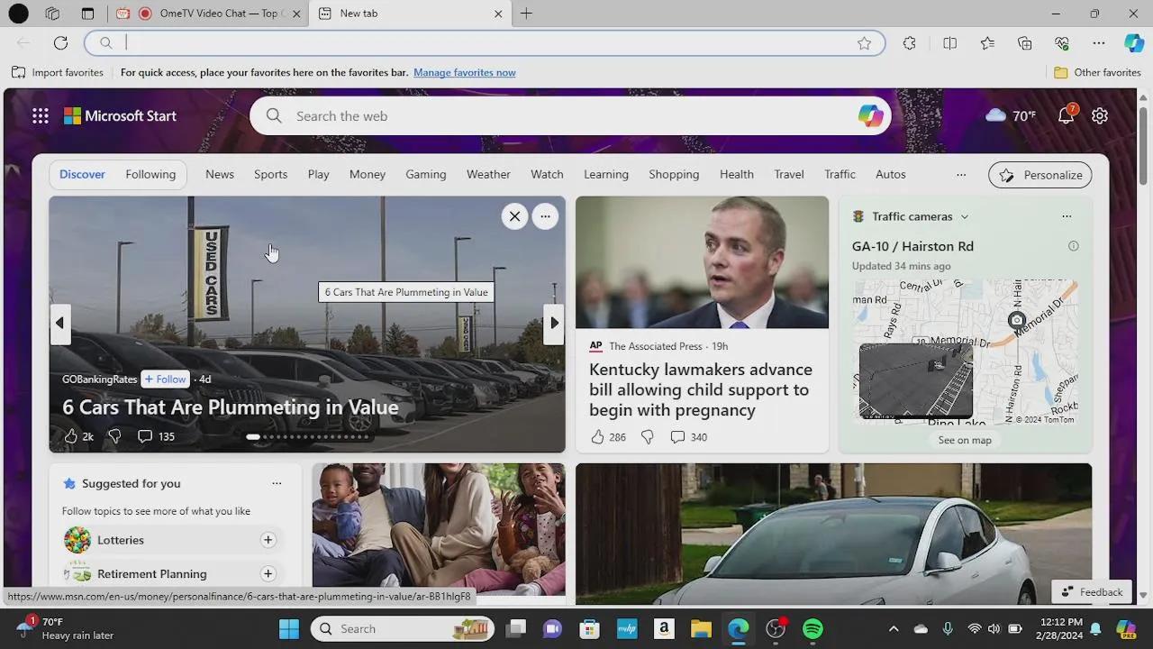
Task: Dislike the Kentucky lawmakers article
Action: coord(647,437)
